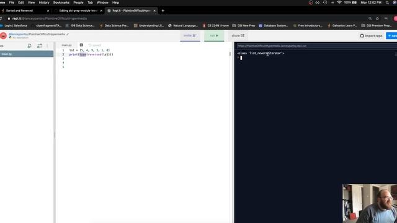Open the Edit menu
Image resolution: width=397 pixels, height=223 pixels.
(x=20, y=2)
